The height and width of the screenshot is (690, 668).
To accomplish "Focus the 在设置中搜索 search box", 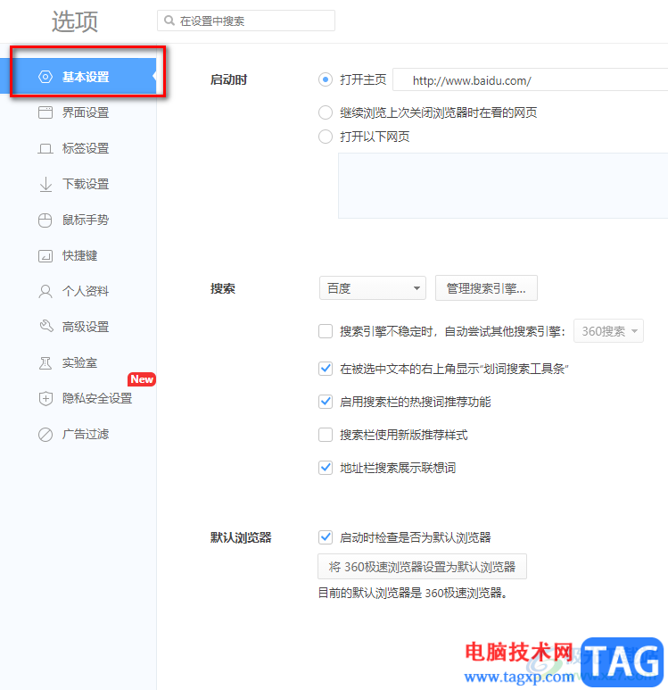I will 246,21.
